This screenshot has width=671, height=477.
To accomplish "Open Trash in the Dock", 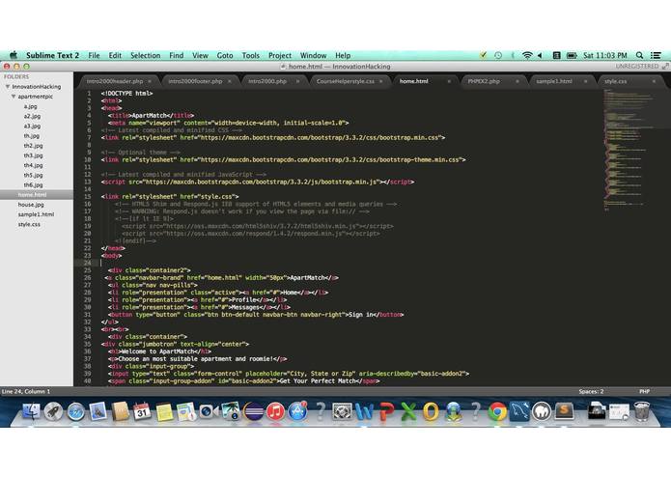I will tap(641, 411).
